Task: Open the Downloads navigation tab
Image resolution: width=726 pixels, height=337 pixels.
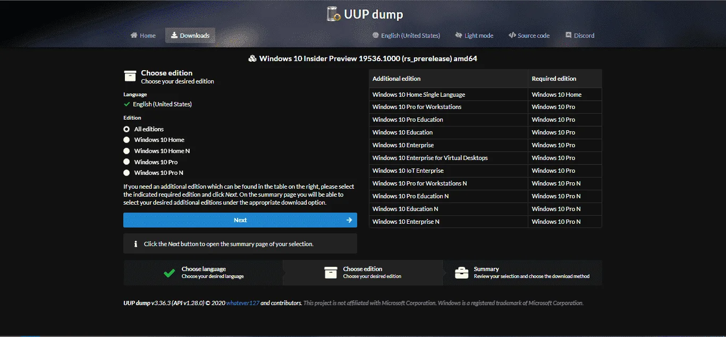Action: tap(190, 36)
